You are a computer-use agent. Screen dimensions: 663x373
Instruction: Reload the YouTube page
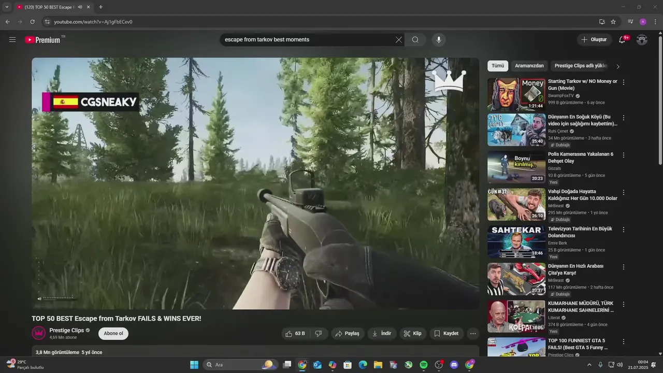click(32, 22)
